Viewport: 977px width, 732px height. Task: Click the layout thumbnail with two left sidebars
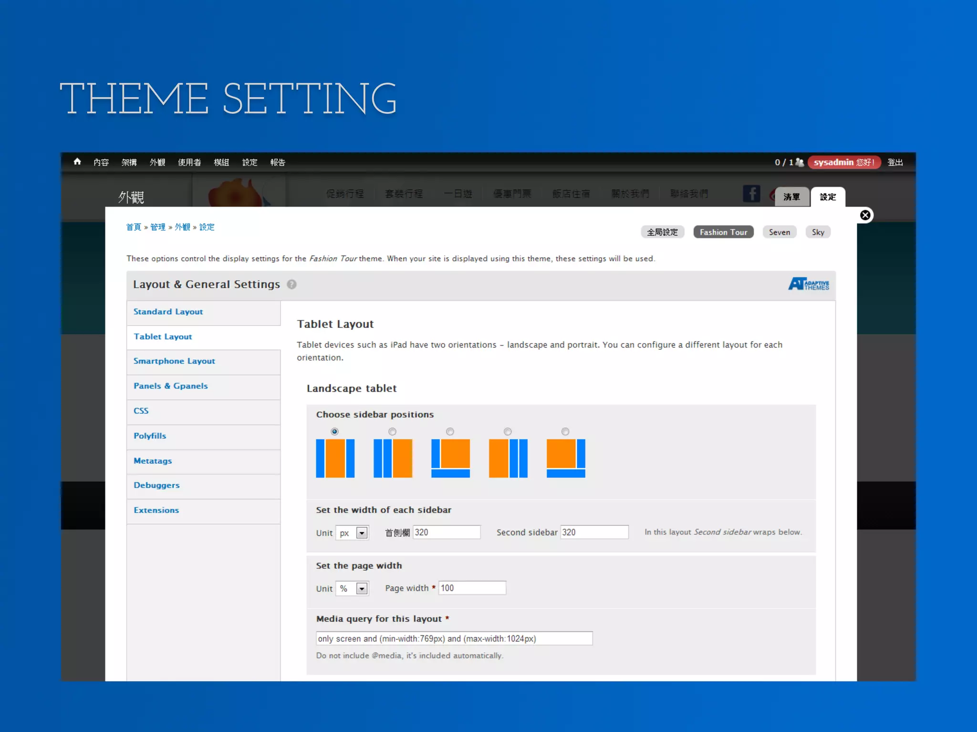click(393, 458)
